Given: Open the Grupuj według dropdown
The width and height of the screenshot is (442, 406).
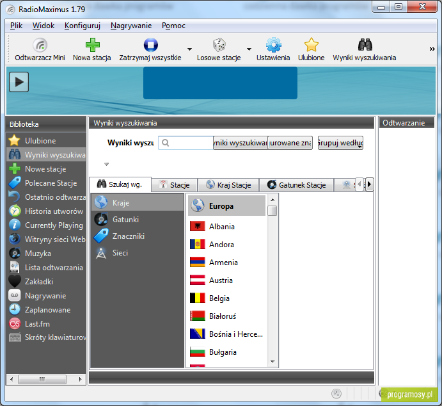Looking at the screenshot, I should coord(340,143).
